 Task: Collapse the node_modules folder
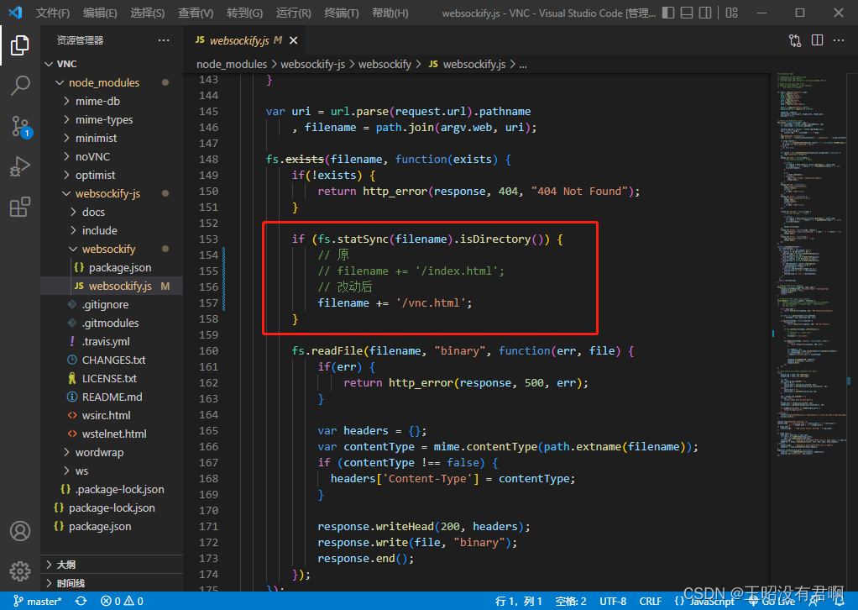[x=112, y=82]
